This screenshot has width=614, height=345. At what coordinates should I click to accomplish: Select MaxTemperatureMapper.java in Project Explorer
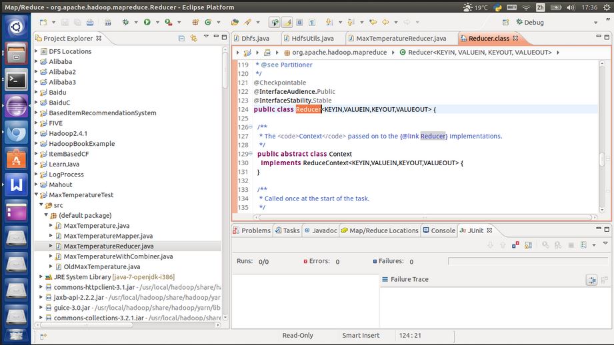pyautogui.click(x=108, y=236)
